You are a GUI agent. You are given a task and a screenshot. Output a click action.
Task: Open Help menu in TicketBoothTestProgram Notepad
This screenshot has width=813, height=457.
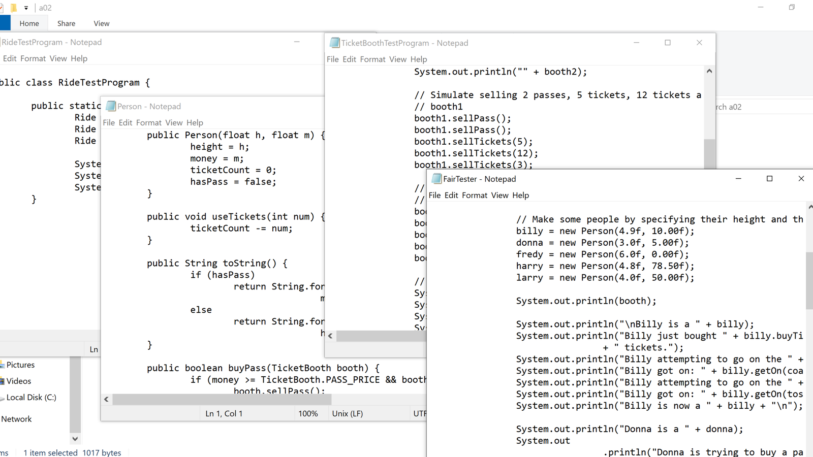pos(419,59)
